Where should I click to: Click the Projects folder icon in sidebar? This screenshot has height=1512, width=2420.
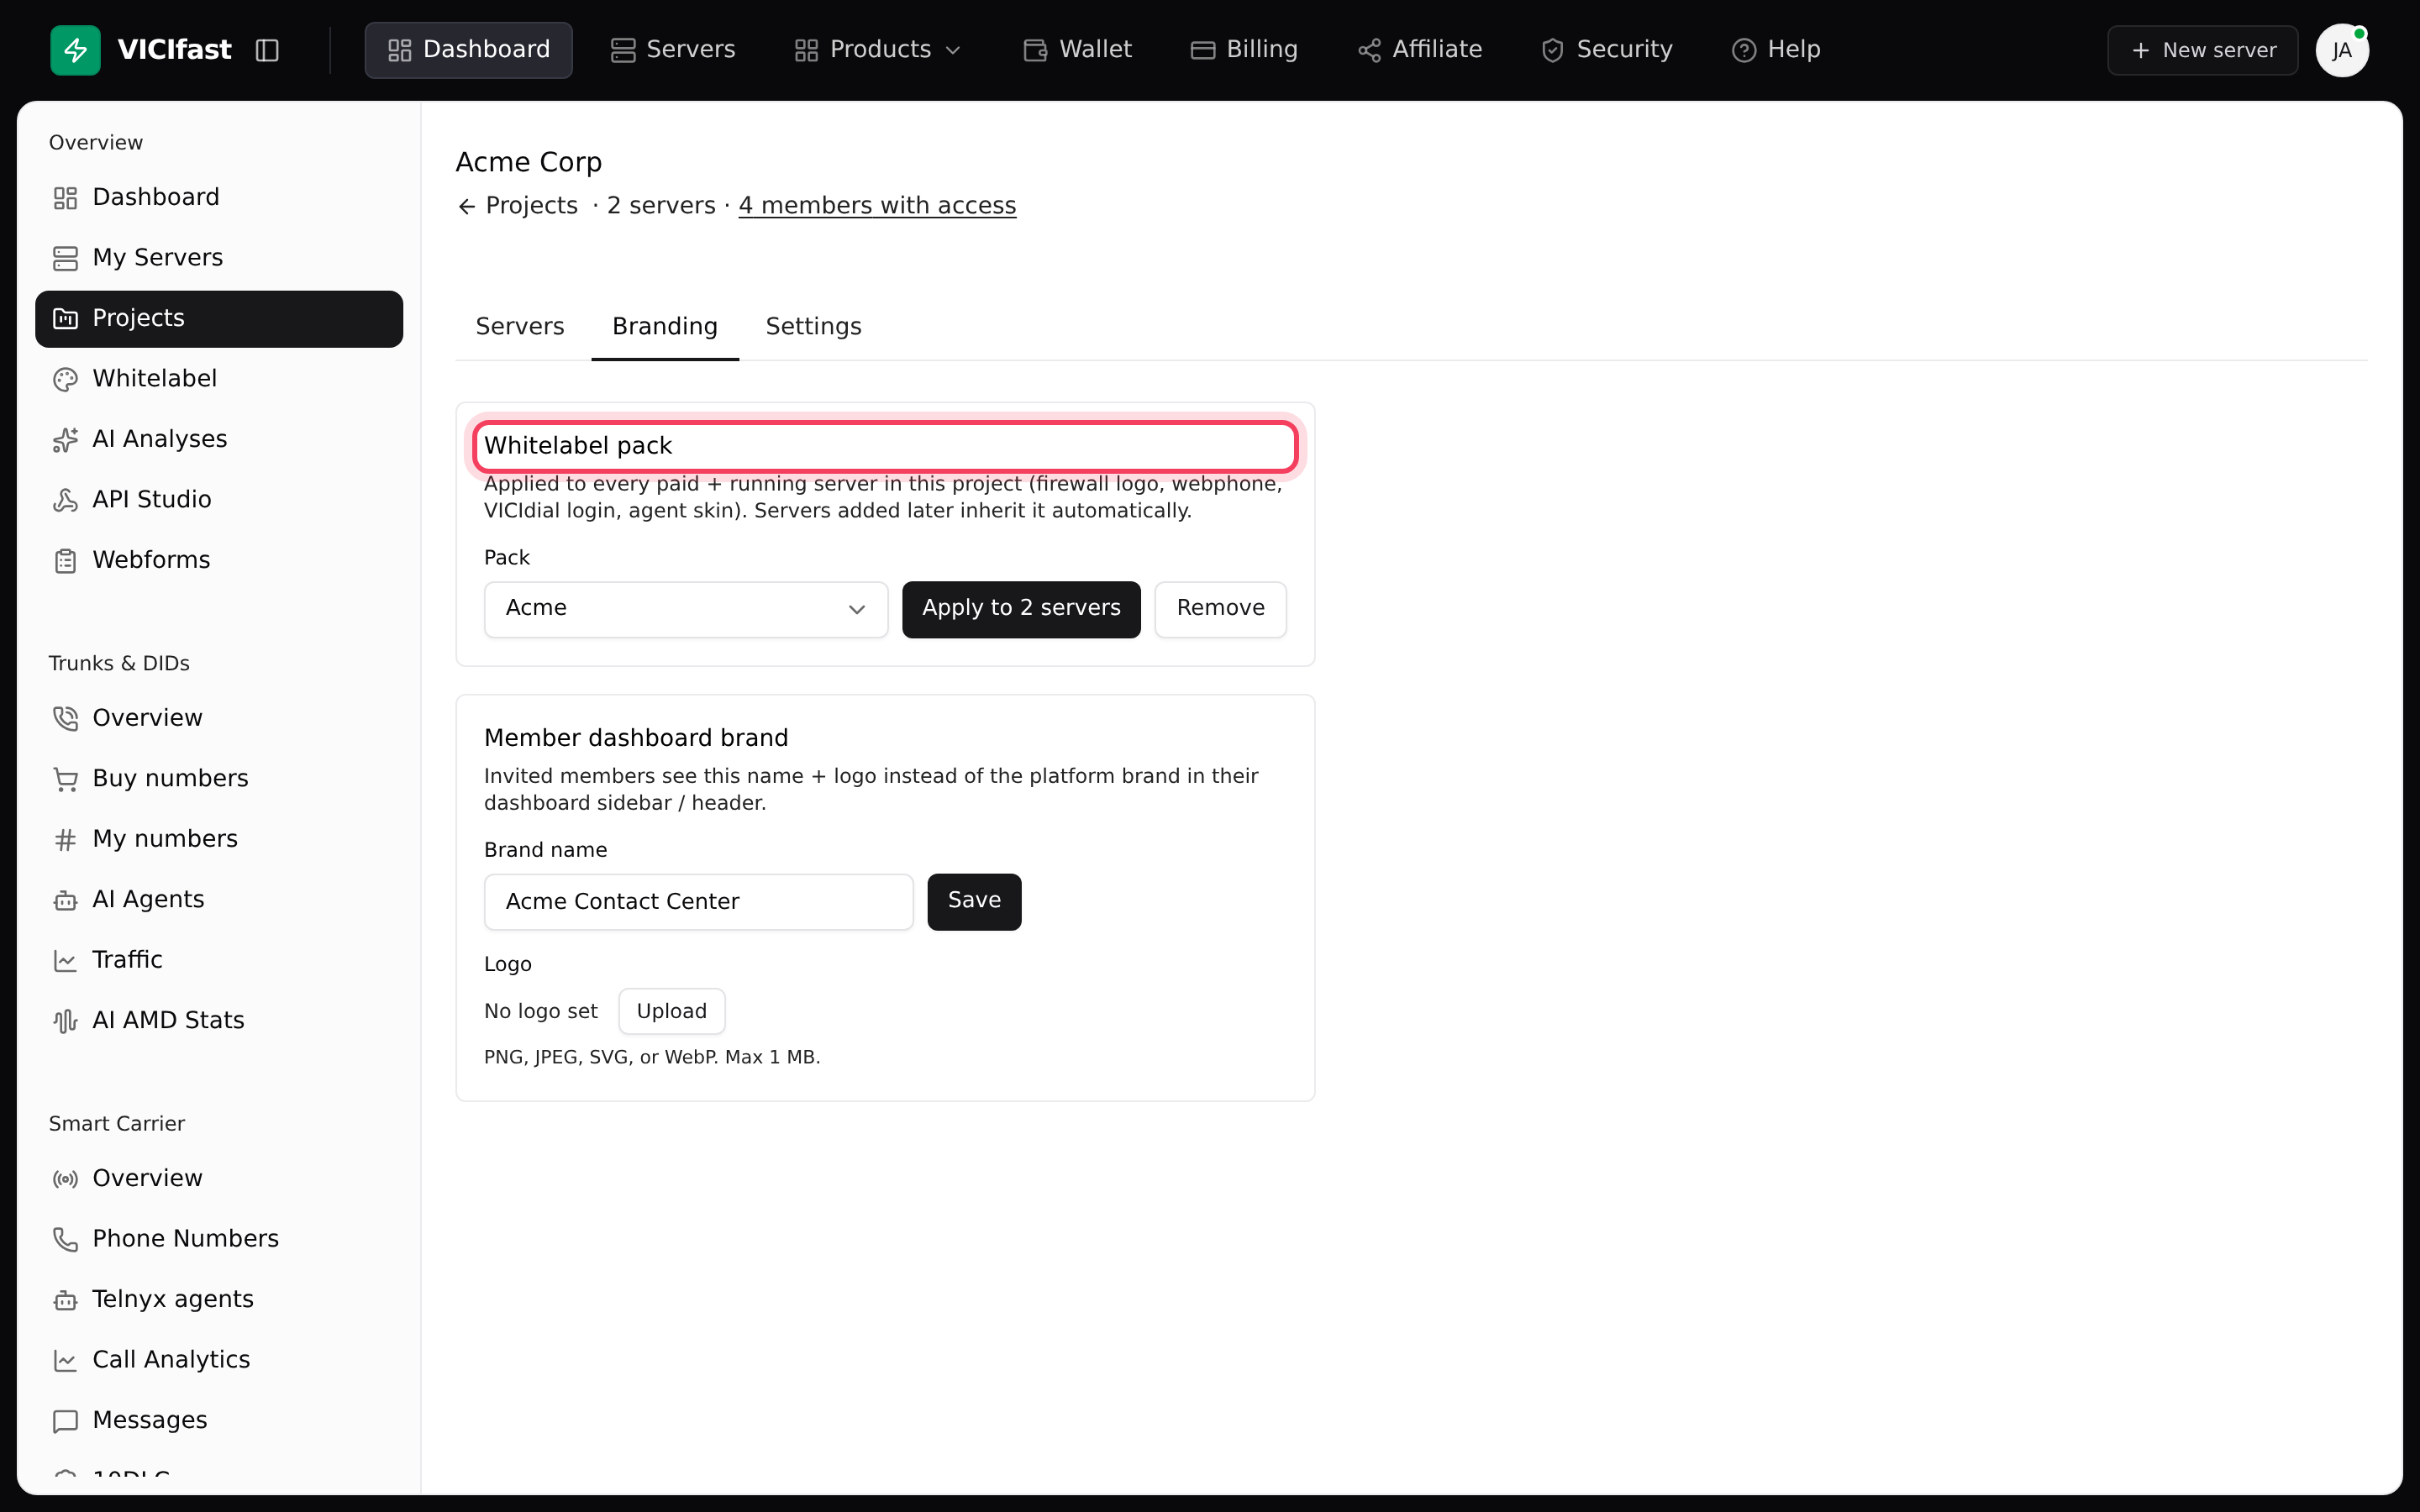pos(65,319)
